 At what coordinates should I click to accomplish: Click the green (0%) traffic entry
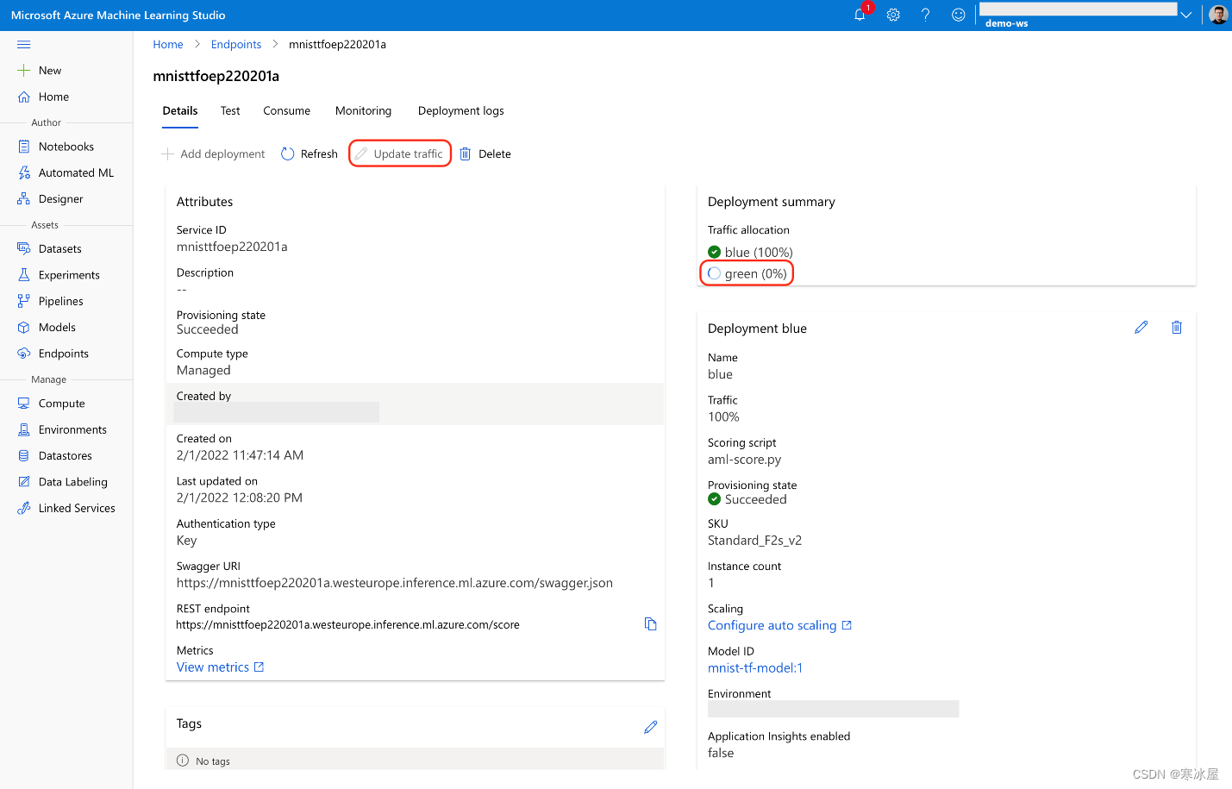(747, 274)
